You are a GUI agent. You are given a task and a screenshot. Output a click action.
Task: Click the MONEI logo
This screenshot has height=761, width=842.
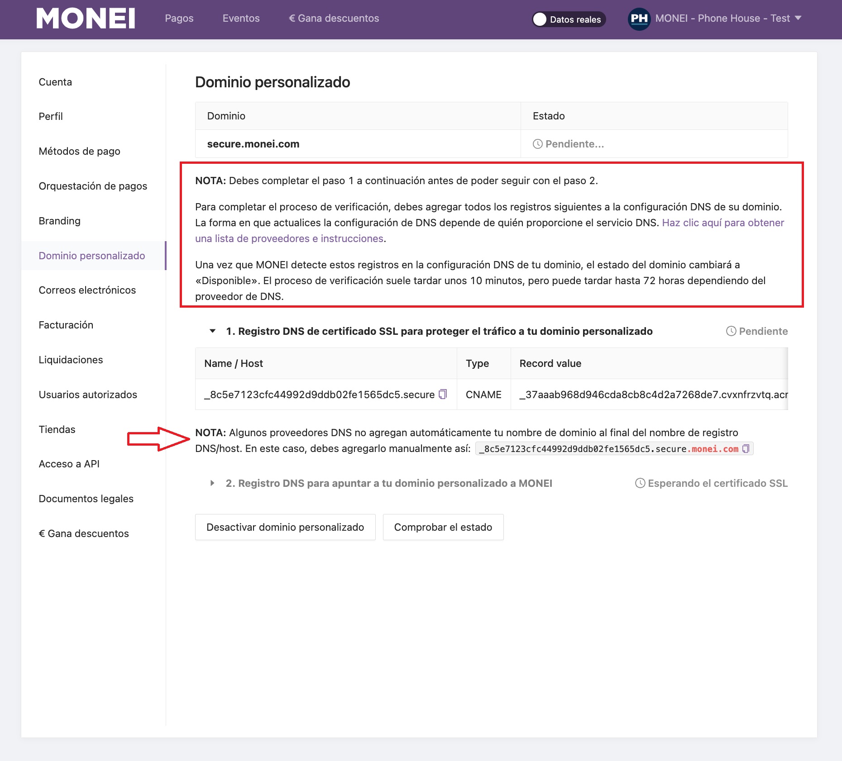(86, 19)
